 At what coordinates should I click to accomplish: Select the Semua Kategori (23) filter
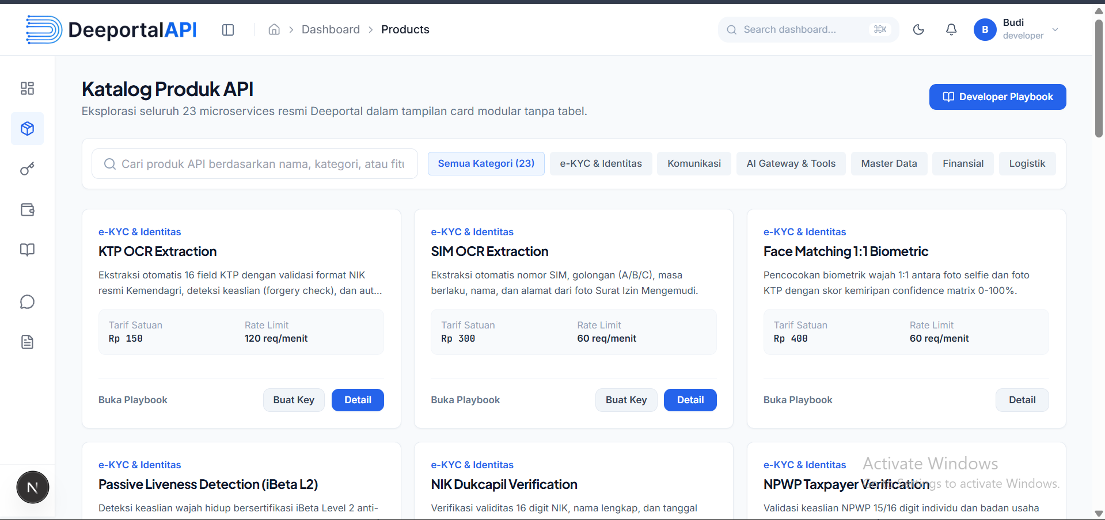486,163
